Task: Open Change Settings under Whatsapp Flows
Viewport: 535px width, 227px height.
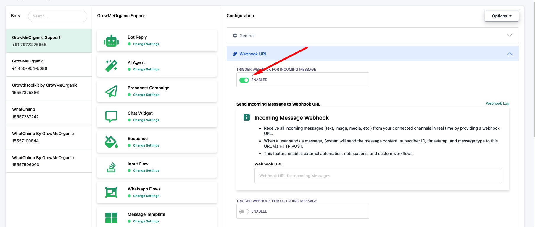Action: coord(146,196)
